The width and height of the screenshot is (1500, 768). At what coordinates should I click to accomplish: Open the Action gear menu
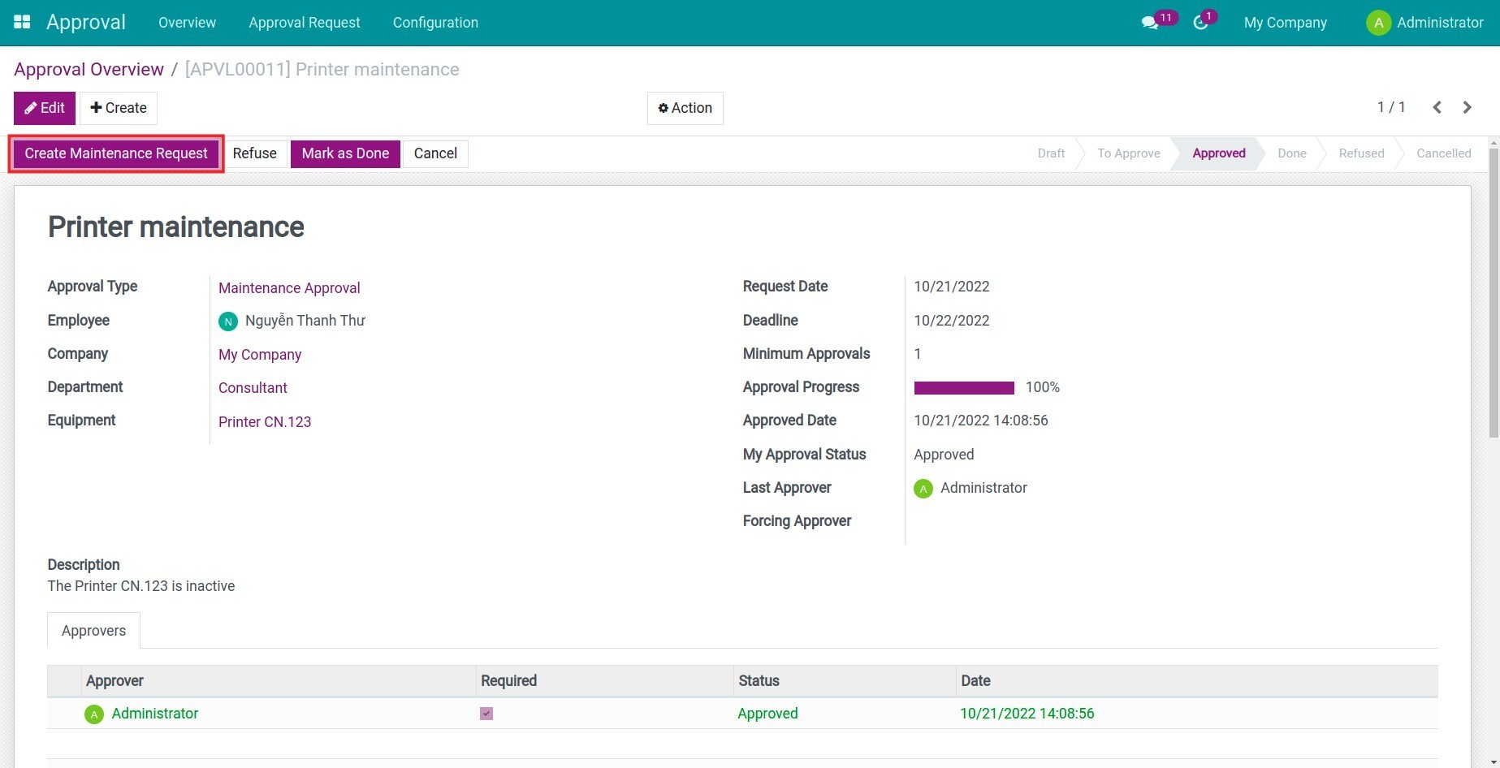[x=684, y=107]
